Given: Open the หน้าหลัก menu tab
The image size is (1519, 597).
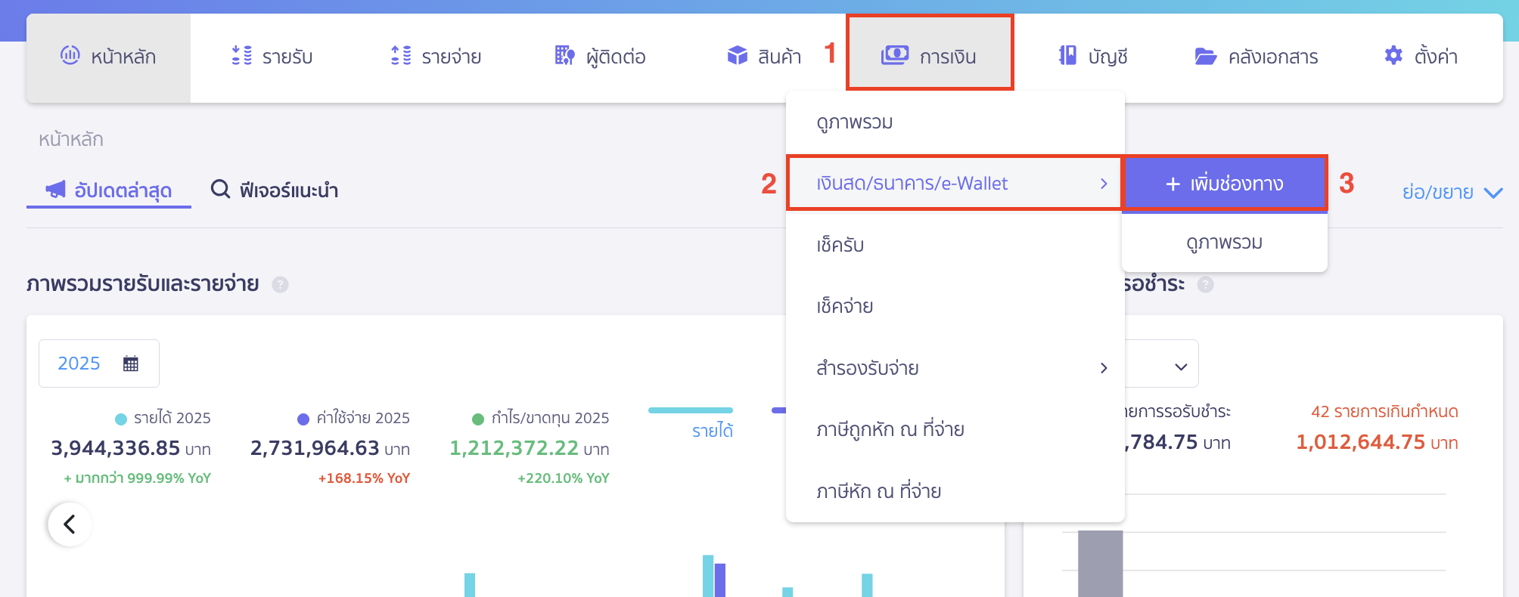Looking at the screenshot, I should point(108,57).
